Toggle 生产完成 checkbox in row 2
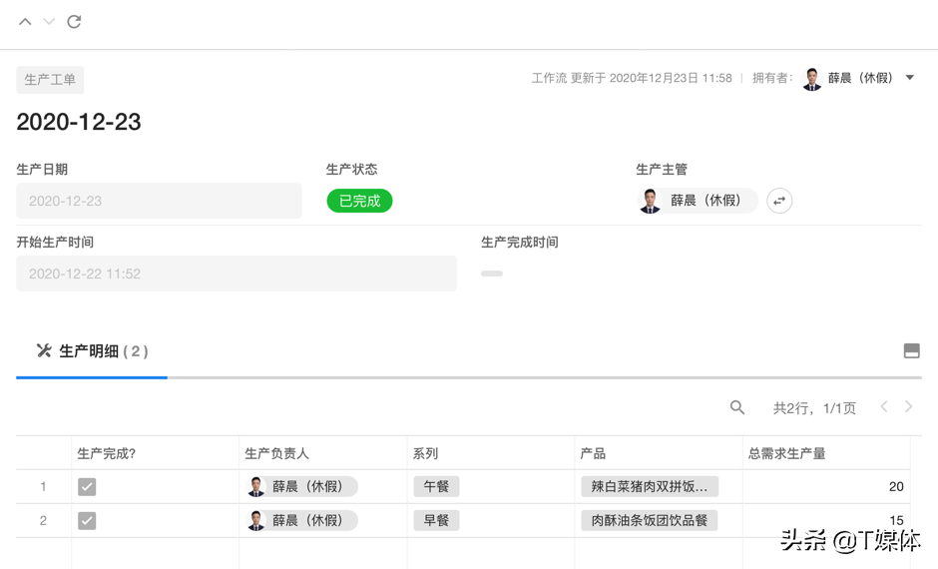The width and height of the screenshot is (938, 569). [87, 521]
